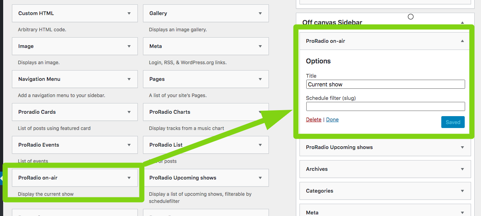Click the Done link
This screenshot has height=216, width=481.
pyautogui.click(x=332, y=120)
